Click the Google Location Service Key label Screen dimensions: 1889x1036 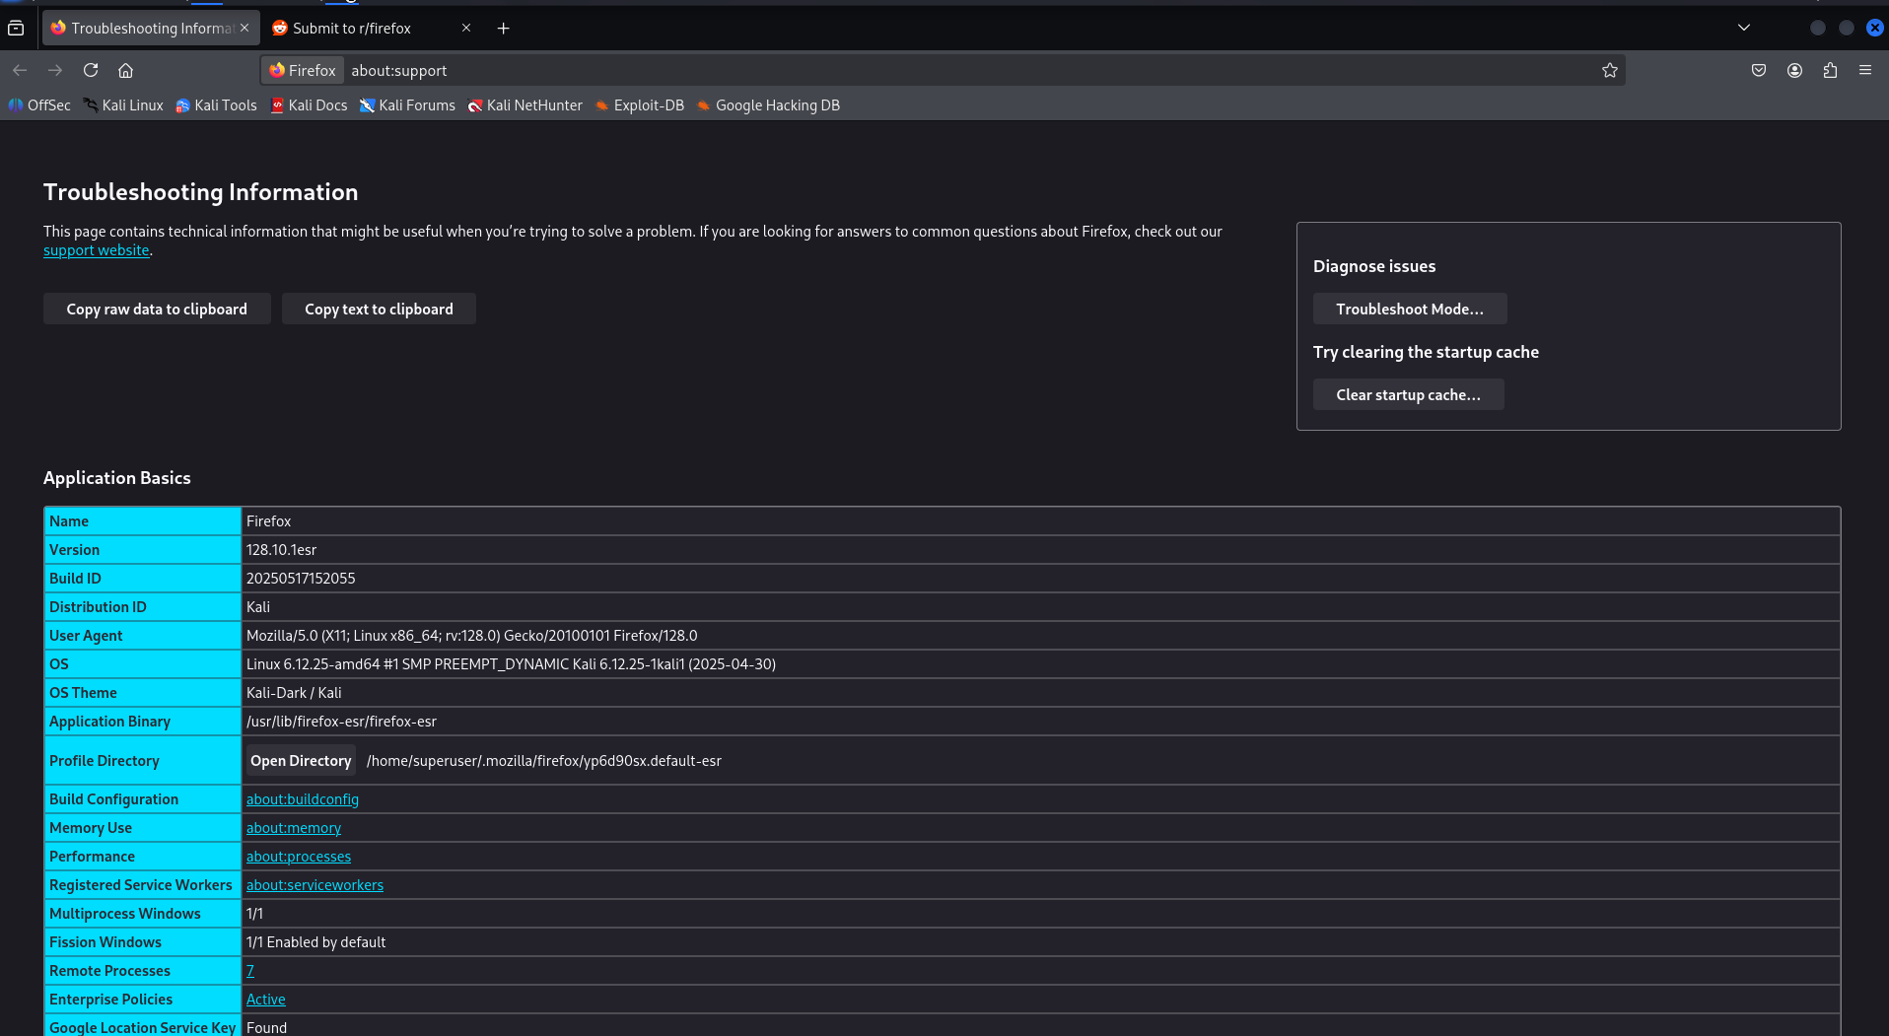[143, 1027]
